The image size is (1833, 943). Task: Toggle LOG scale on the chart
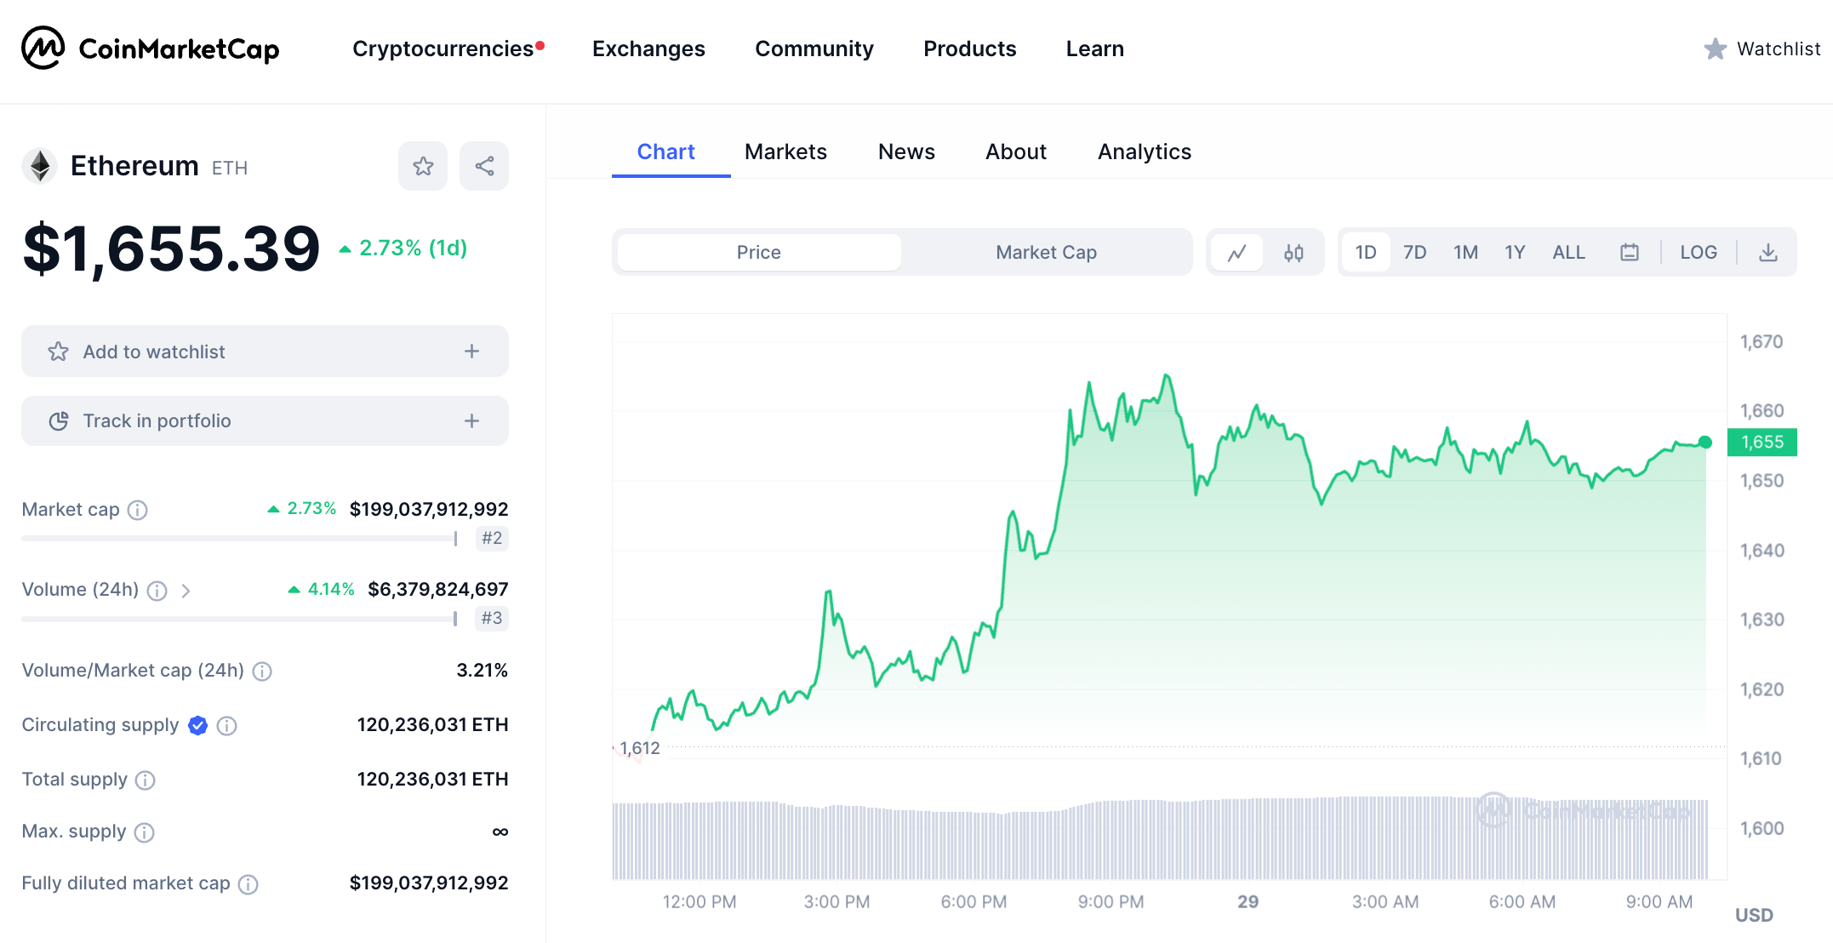point(1698,253)
